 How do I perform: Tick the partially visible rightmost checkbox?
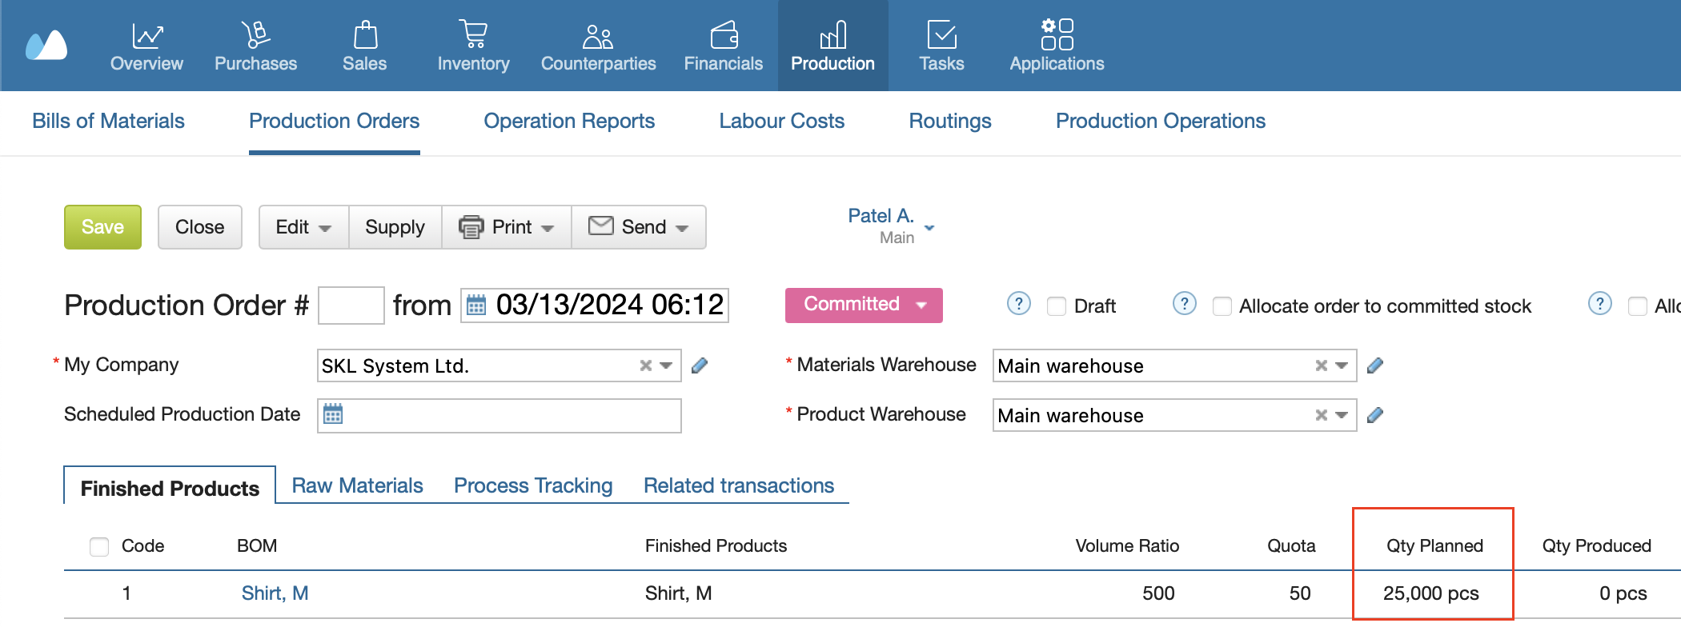(x=1638, y=306)
